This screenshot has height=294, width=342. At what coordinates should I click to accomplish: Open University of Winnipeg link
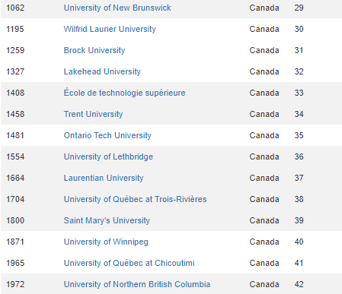pos(106,242)
